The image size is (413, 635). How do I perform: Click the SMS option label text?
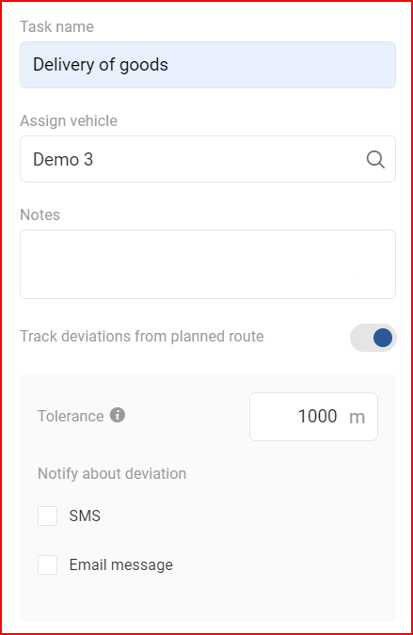(85, 516)
